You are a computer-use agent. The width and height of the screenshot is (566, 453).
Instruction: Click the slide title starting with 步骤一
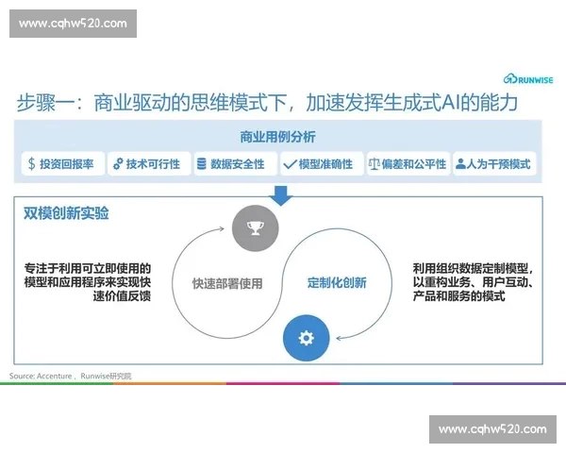click(x=267, y=103)
